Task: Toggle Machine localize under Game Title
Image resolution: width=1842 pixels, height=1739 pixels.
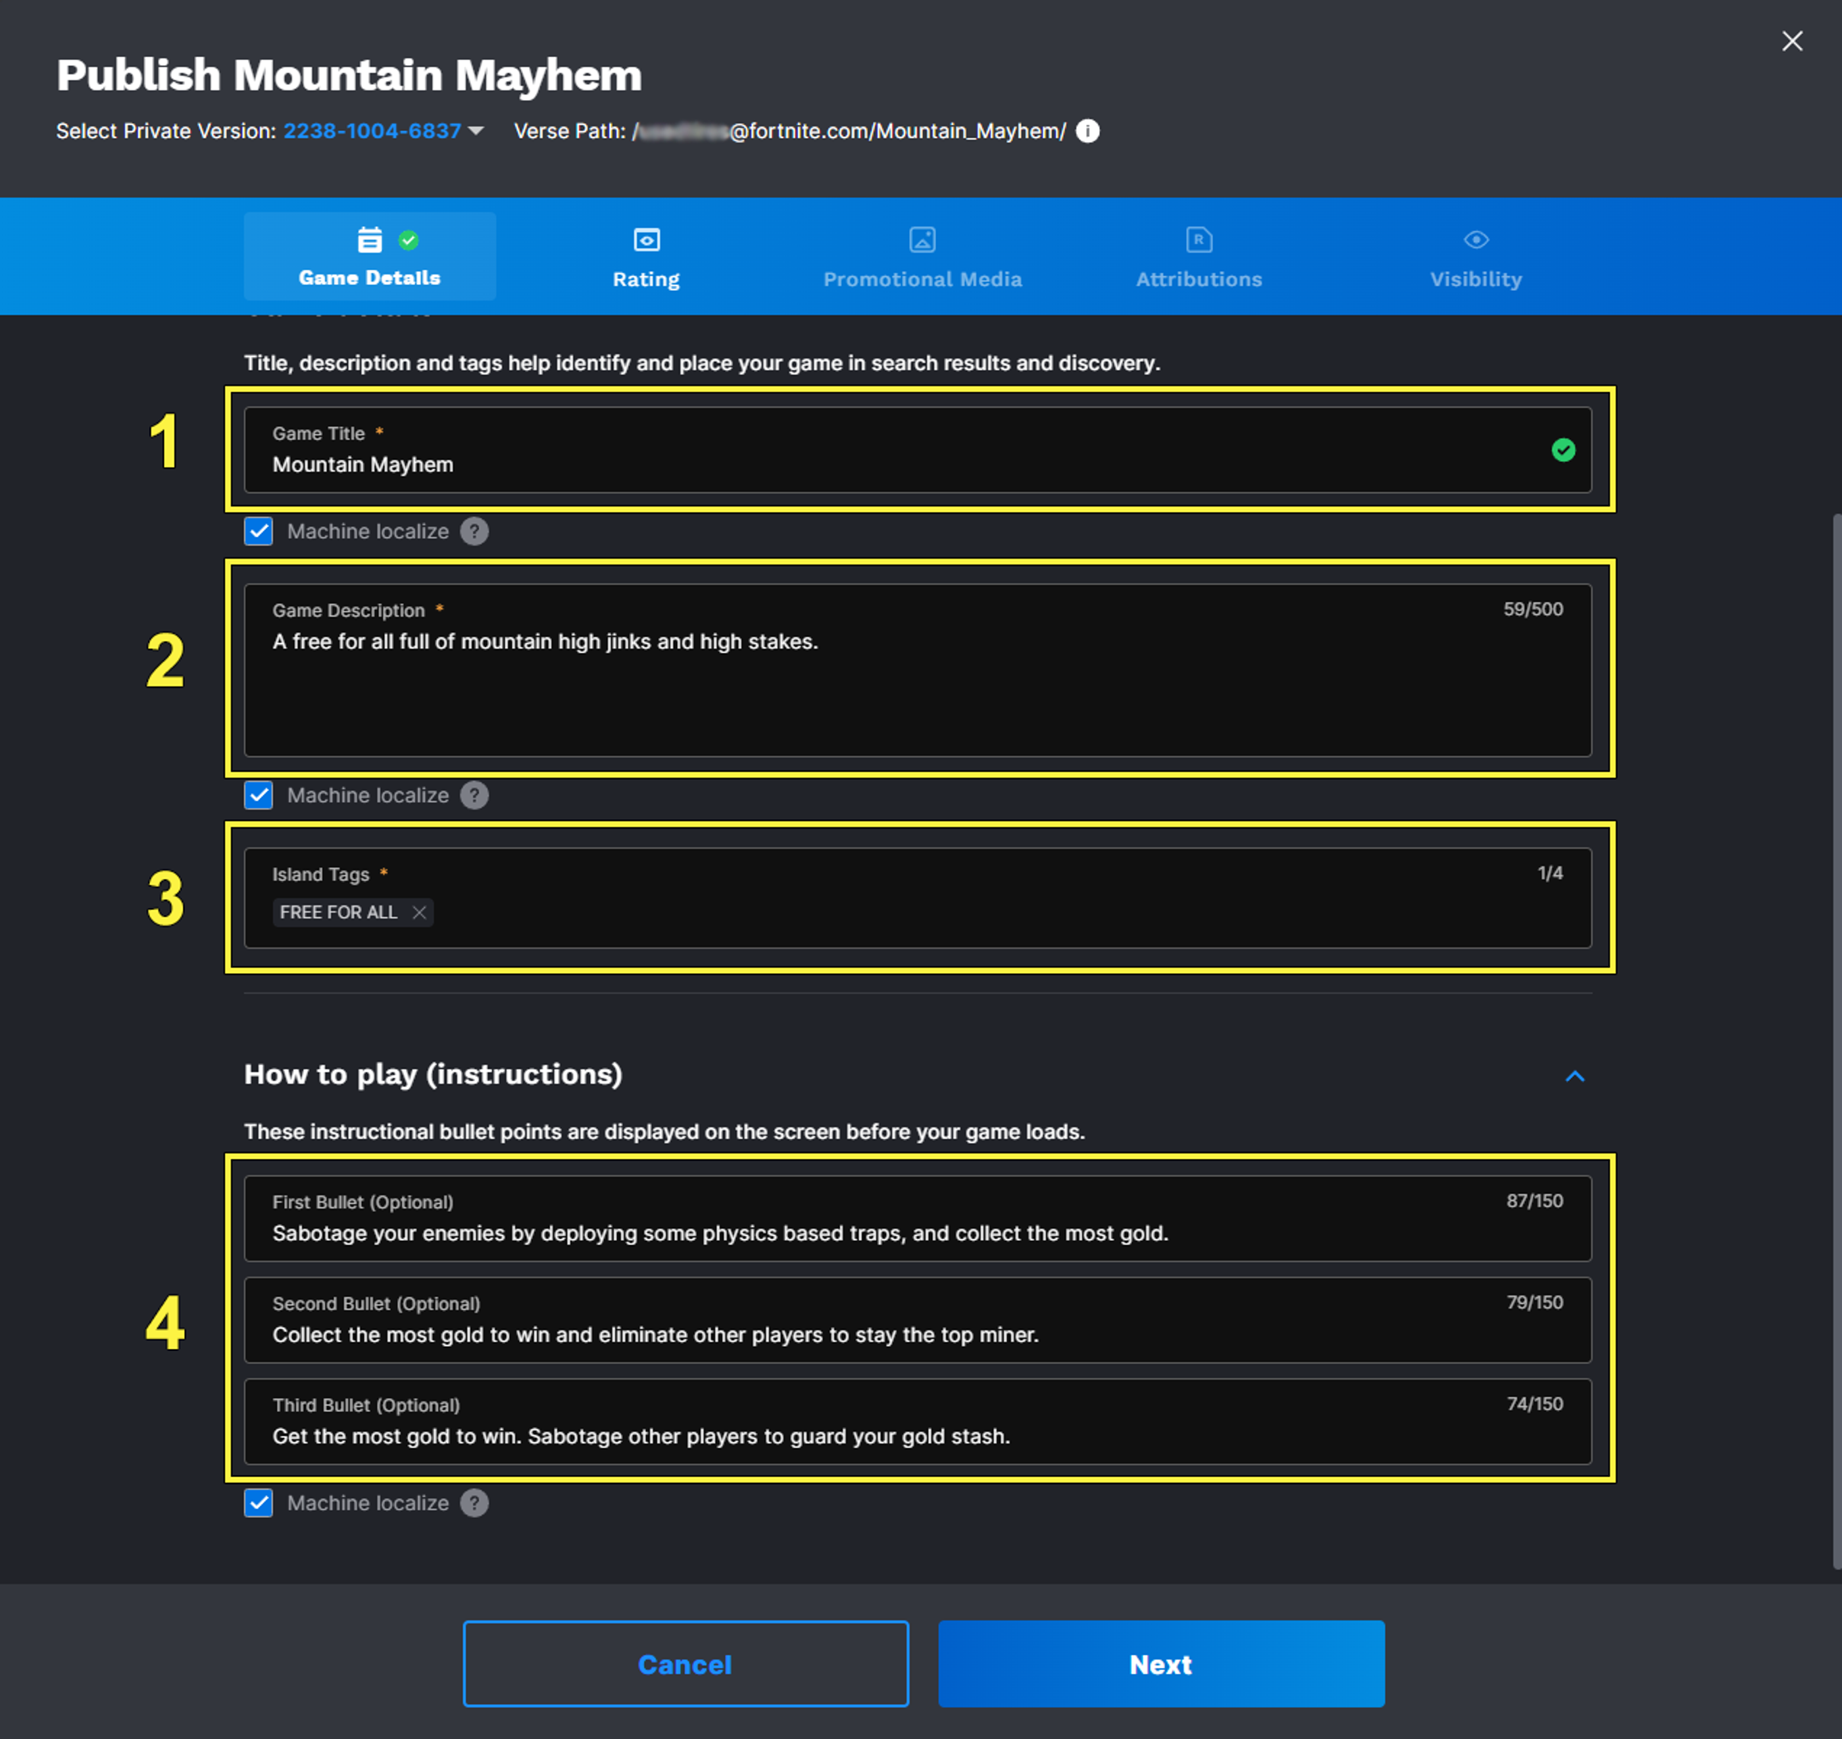Action: click(x=259, y=531)
